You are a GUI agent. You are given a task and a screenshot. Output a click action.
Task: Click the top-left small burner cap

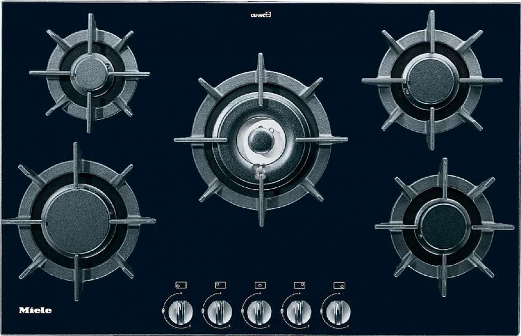(x=90, y=74)
